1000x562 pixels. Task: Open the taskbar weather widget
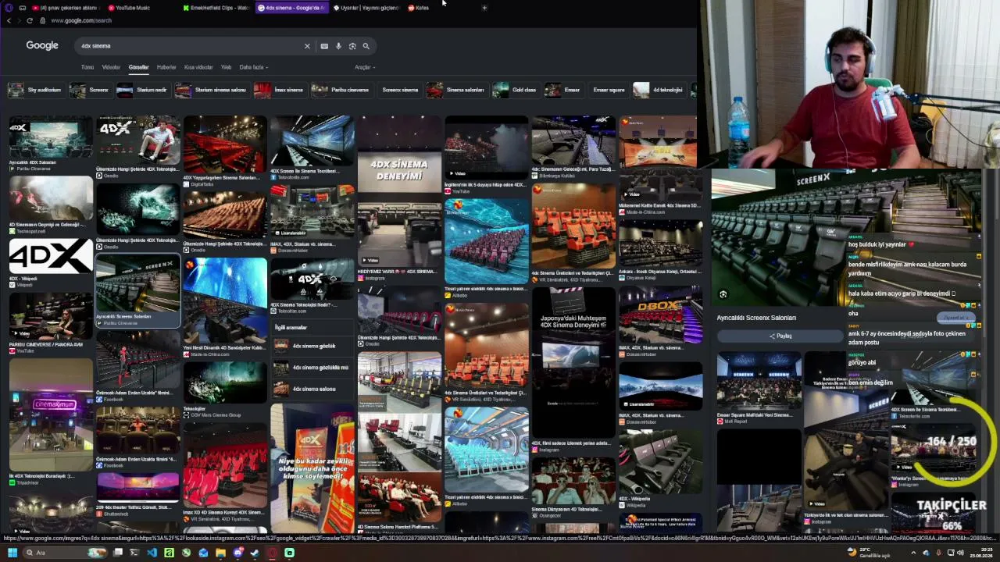(868, 553)
